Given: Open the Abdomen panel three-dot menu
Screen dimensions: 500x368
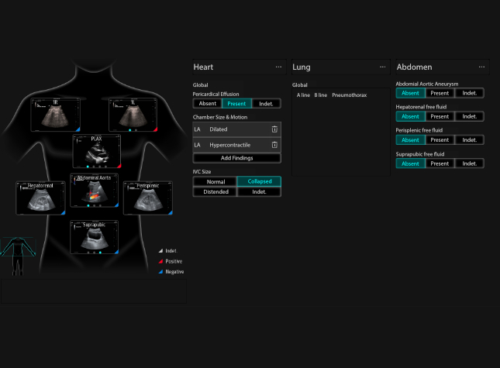Looking at the screenshot, I should pos(480,67).
